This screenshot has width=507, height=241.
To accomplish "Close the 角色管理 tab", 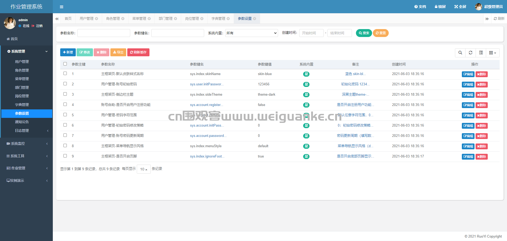I will pos(123,18).
